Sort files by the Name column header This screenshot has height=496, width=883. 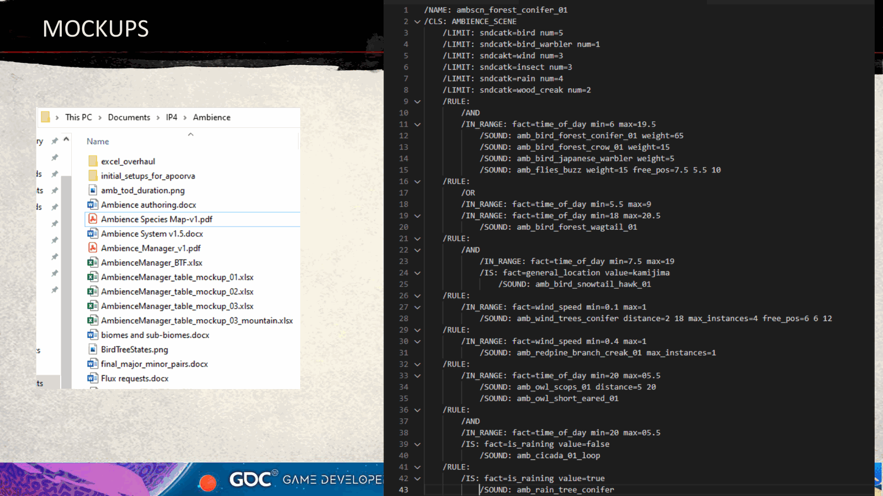pos(98,142)
